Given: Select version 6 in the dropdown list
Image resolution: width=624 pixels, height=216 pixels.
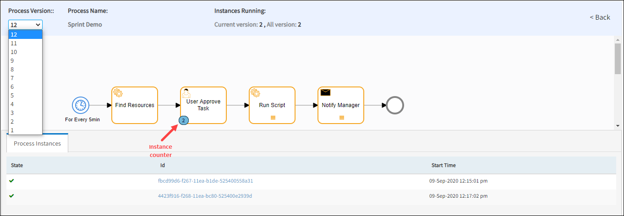Looking at the screenshot, I should tap(25, 86).
